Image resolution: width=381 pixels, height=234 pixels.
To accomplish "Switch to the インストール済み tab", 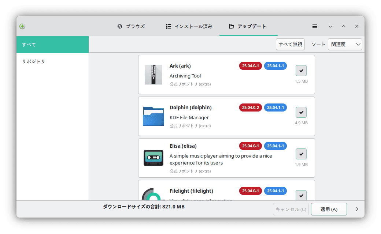I will click(x=189, y=26).
